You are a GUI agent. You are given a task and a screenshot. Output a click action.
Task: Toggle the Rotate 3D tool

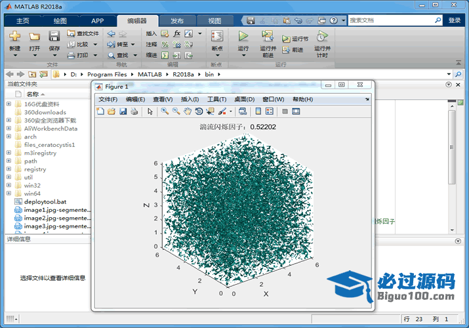click(199, 112)
